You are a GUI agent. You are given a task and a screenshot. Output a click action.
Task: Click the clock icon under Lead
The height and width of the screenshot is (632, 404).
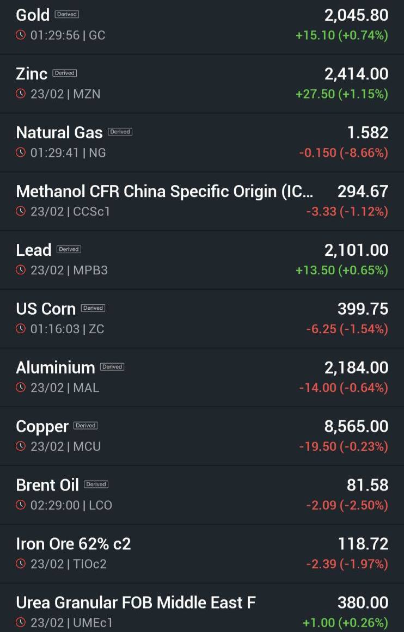(x=21, y=270)
